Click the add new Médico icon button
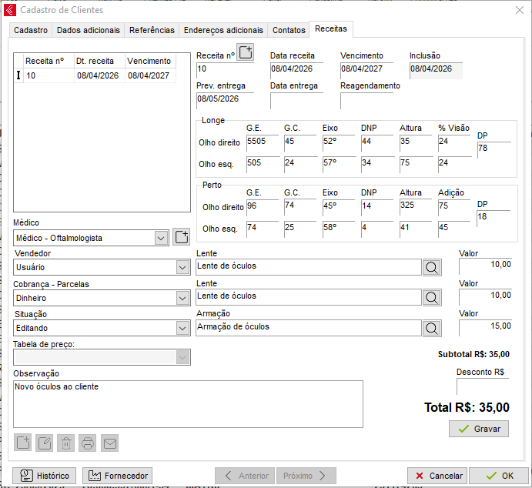 [x=181, y=237]
